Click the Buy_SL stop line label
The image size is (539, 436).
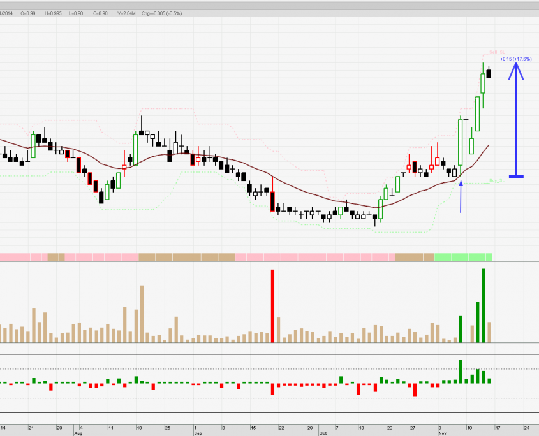point(497,181)
